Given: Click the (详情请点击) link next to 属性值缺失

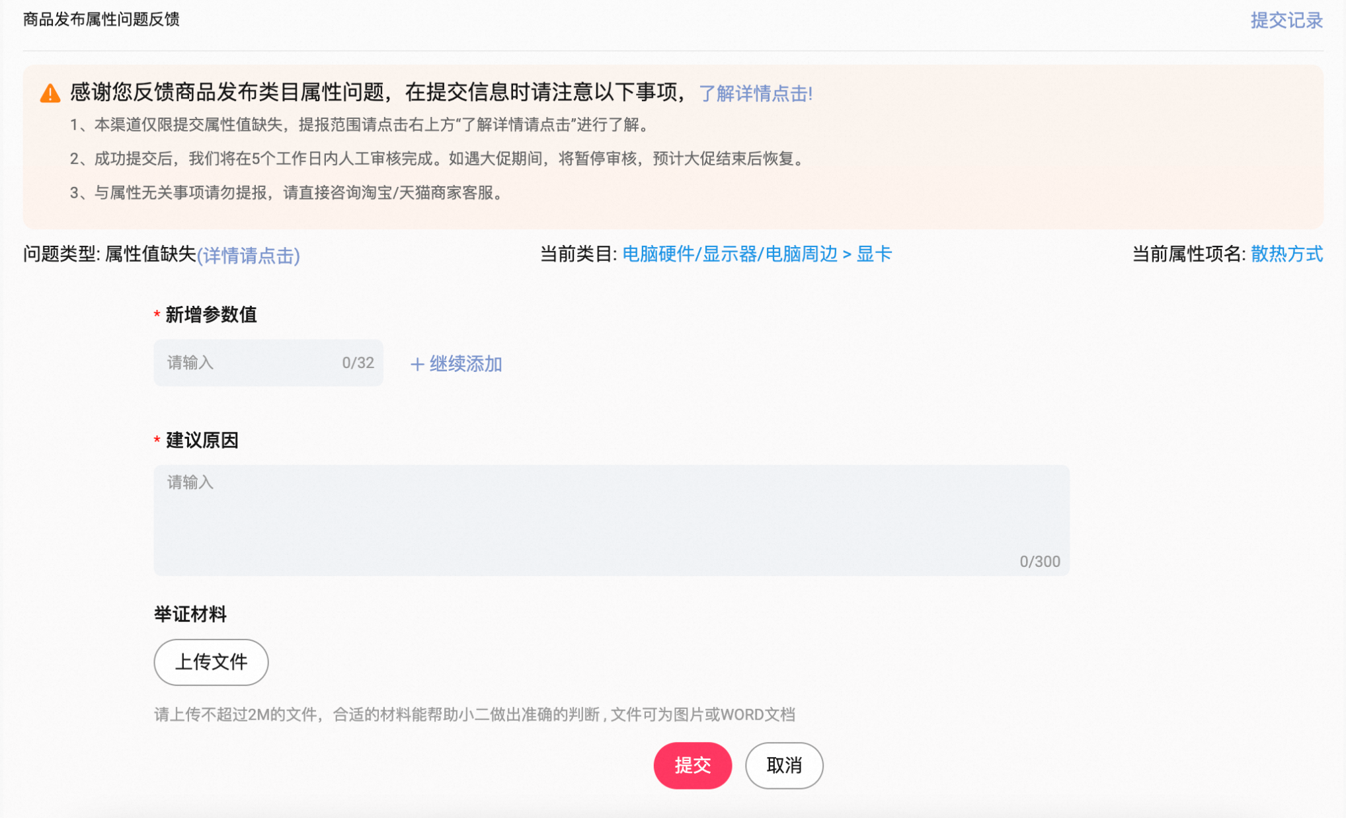Looking at the screenshot, I should (x=249, y=255).
